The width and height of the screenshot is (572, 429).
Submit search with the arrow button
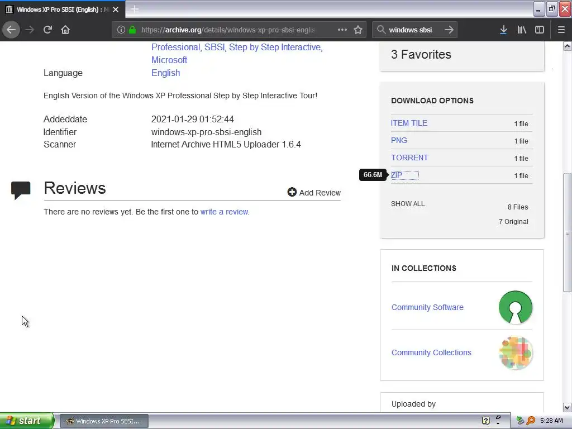click(x=449, y=30)
